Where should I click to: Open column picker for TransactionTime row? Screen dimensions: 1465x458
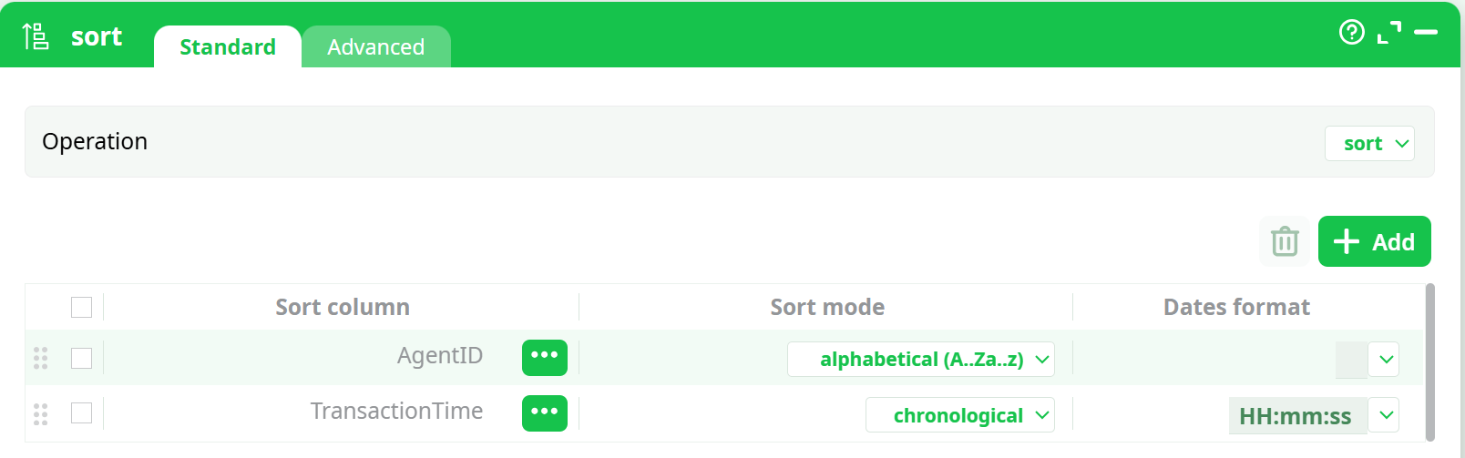click(544, 413)
